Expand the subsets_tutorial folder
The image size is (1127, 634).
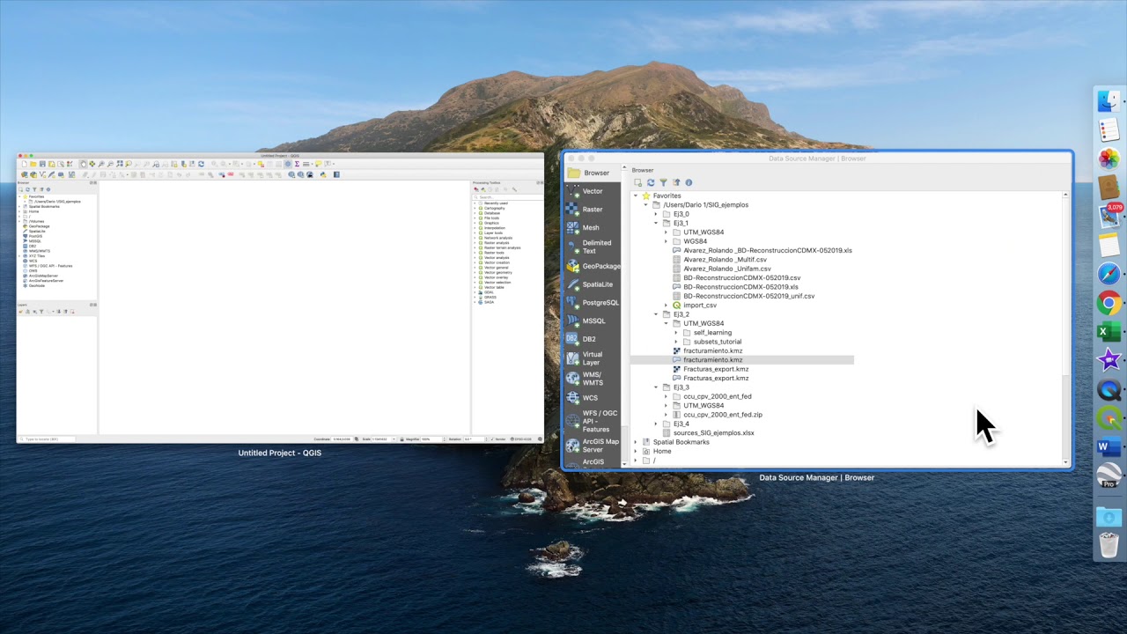pyautogui.click(x=676, y=342)
